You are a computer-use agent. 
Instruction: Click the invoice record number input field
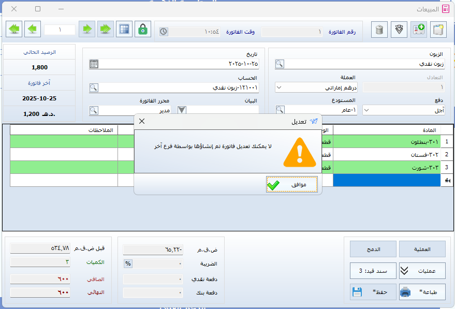point(60,30)
